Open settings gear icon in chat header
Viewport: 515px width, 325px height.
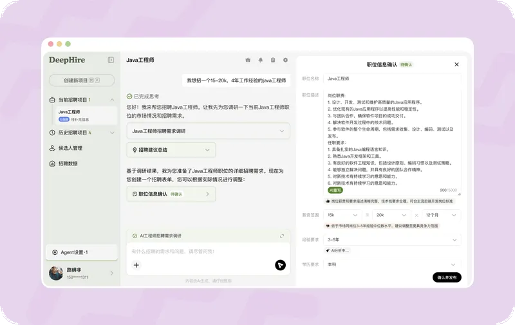pyautogui.click(x=285, y=60)
